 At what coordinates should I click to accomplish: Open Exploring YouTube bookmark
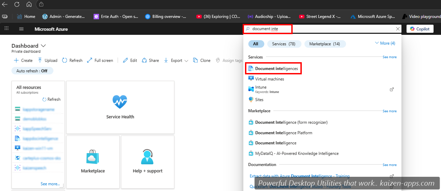(x=218, y=16)
